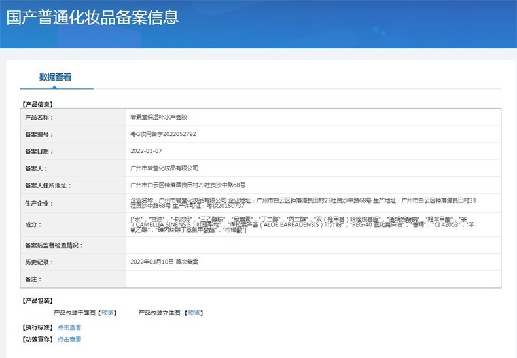Open 点击查看 link for 功效宣称
This screenshot has width=517, height=358.
69,339
